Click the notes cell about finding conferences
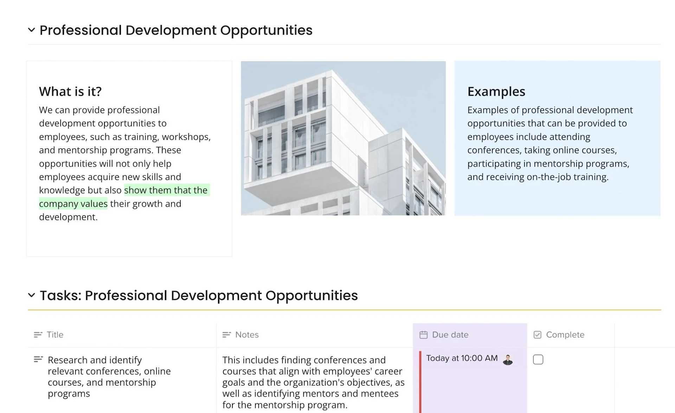The height and width of the screenshot is (413, 675). pyautogui.click(x=313, y=382)
